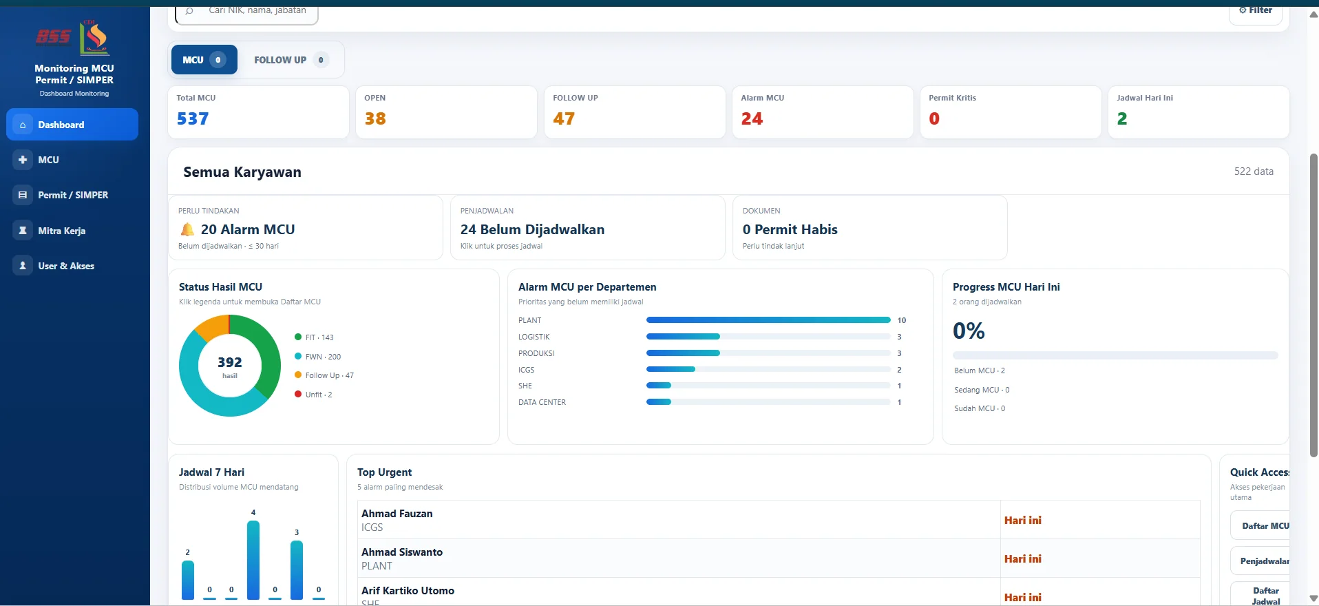
Task: Switch to the FOLLOW UP tab
Action: (x=291, y=60)
